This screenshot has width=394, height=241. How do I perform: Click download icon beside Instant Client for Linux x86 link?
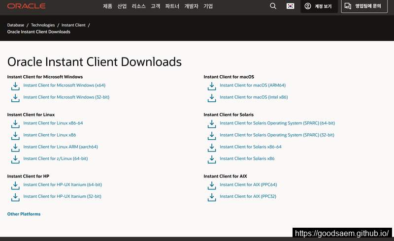pyautogui.click(x=15, y=136)
